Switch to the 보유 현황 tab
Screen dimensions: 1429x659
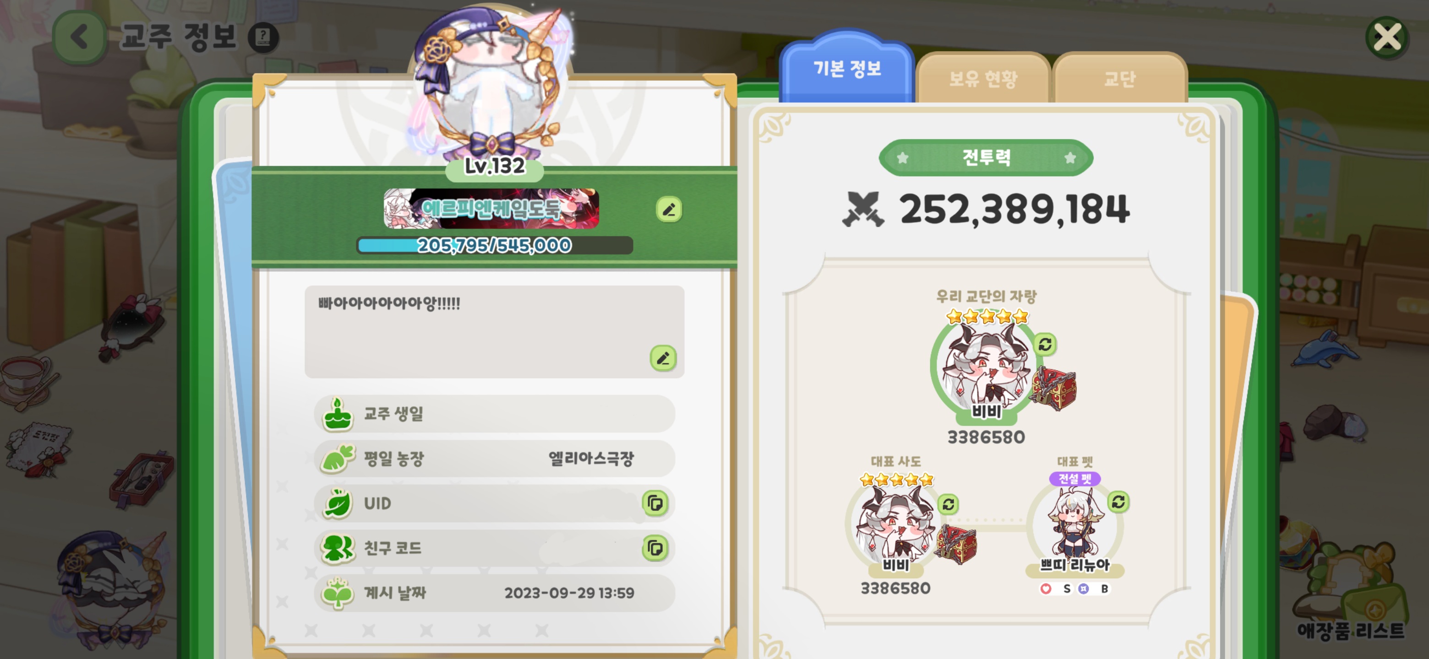pos(982,78)
